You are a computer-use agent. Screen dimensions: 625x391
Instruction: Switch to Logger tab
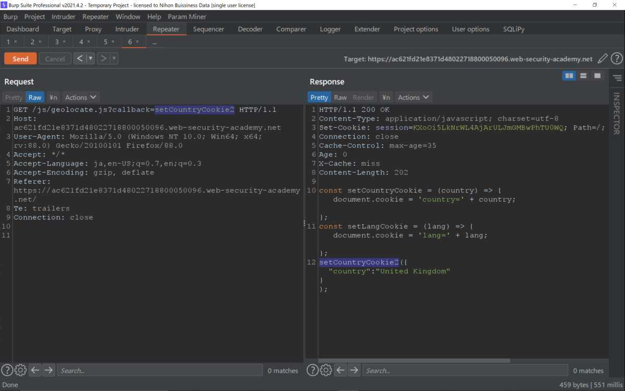(x=330, y=29)
